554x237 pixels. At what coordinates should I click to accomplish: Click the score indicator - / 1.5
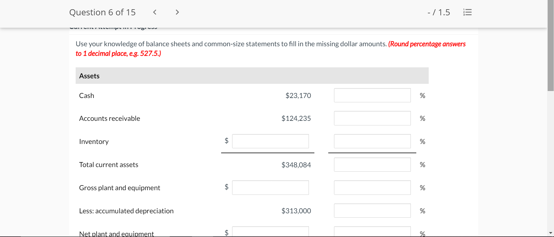click(x=439, y=12)
